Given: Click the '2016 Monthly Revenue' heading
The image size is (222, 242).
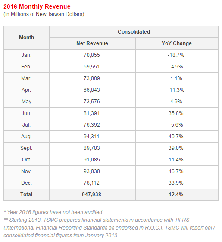Looking at the screenshot, I should (x=37, y=6).
